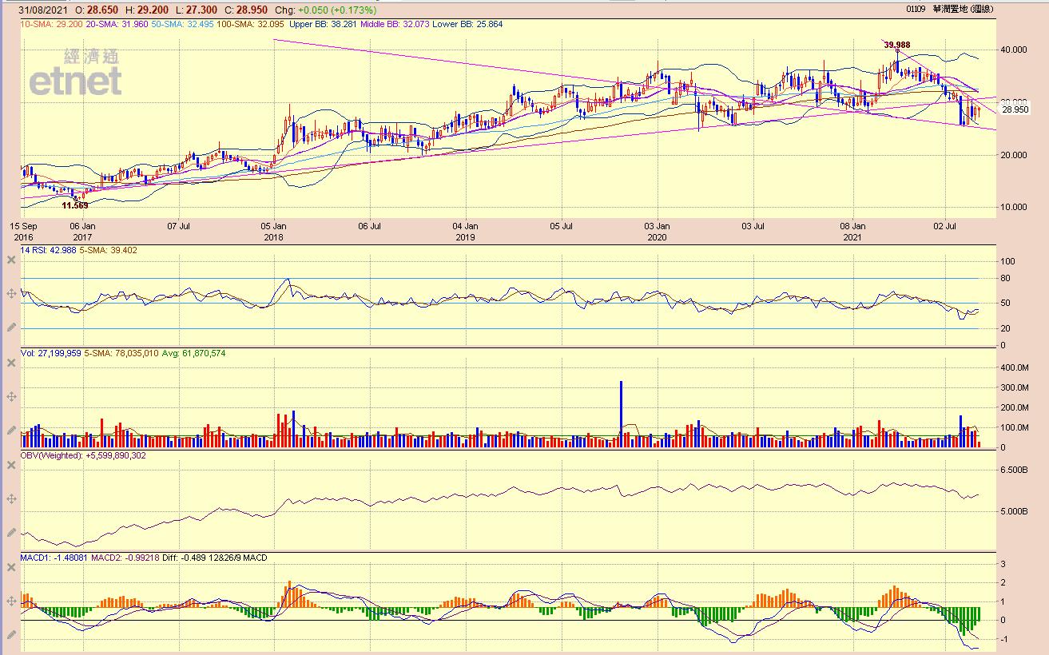Click the OBV panel move icon

11,498
